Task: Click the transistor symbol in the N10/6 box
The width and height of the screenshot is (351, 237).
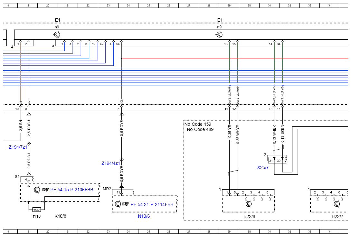Action: (118, 204)
